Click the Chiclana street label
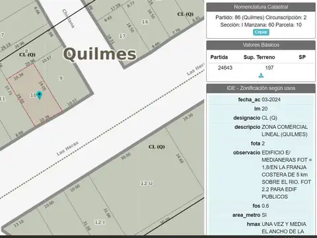 tap(68, 19)
